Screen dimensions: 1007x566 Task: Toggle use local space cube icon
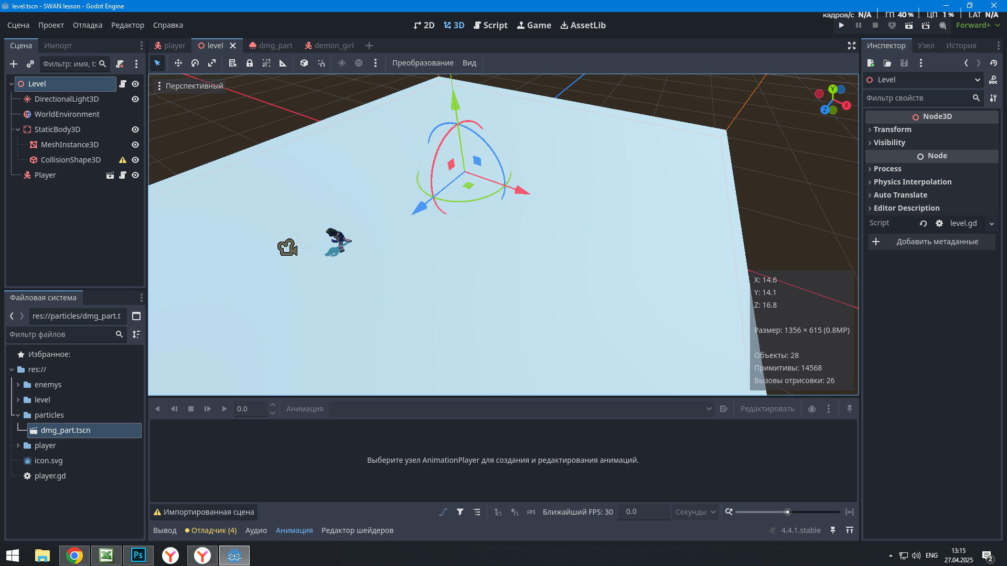click(x=304, y=63)
